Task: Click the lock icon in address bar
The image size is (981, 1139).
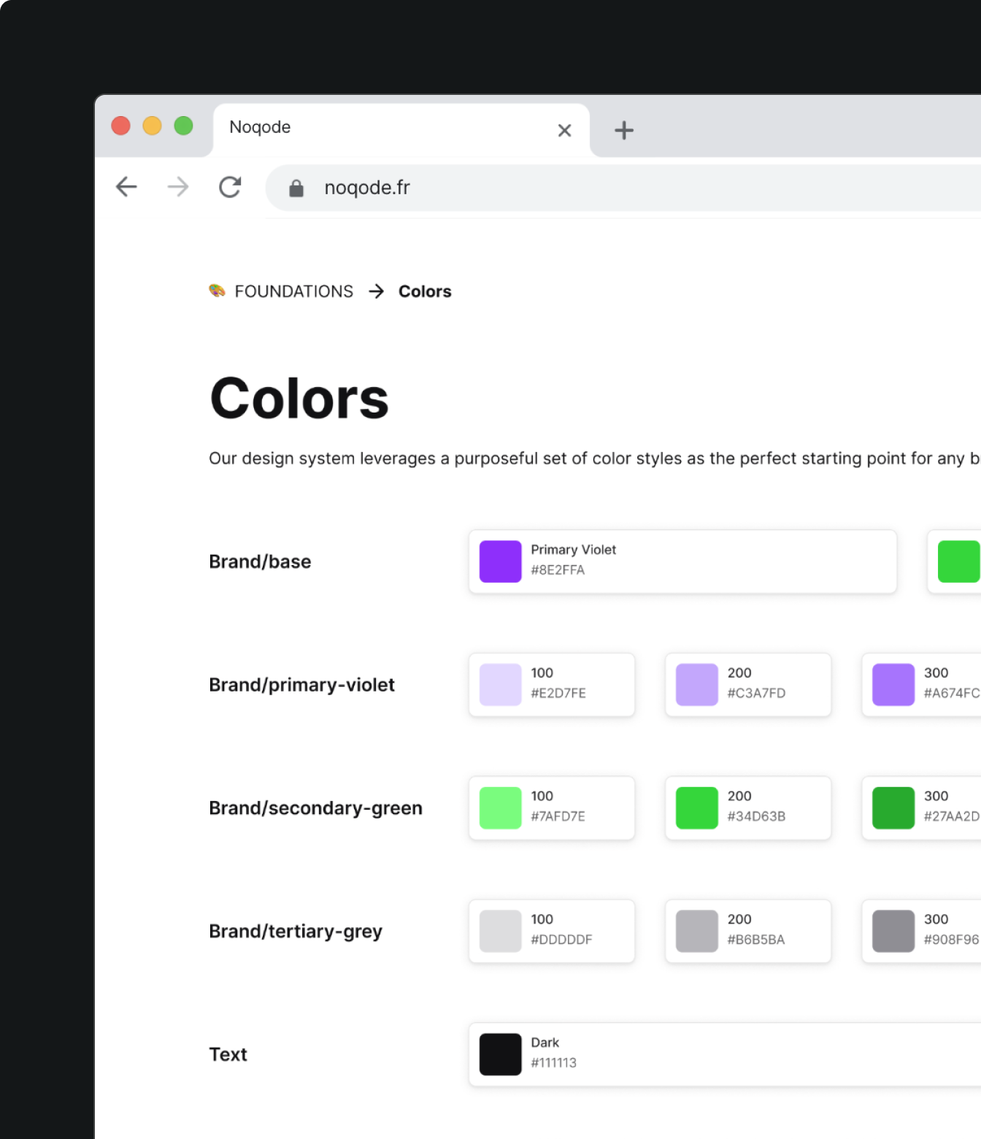Action: pyautogui.click(x=296, y=188)
